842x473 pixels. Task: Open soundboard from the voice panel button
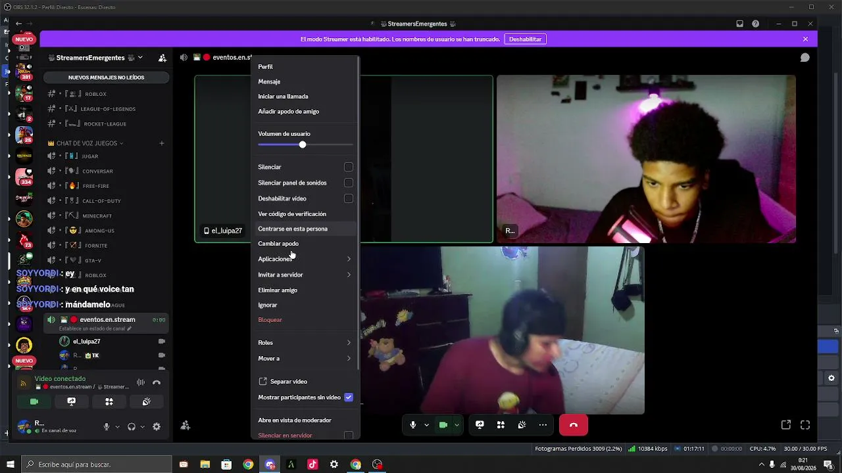147,401
